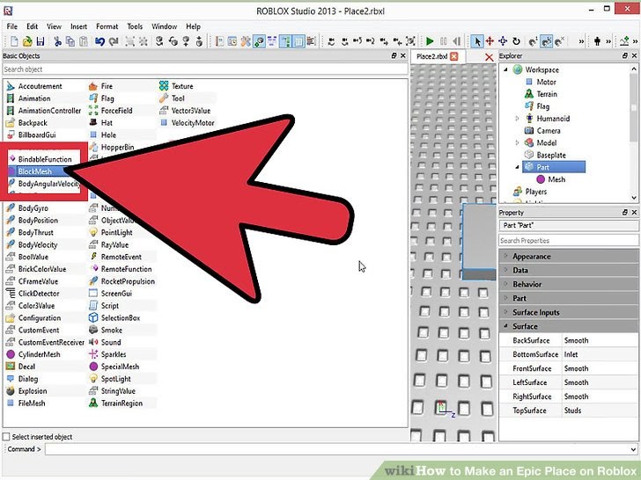641x480 pixels.
Task: Select Terrain in the Explorer tree
Action: click(x=547, y=94)
